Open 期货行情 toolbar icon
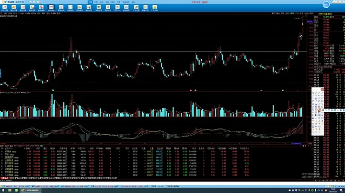345x193 pixels. click(x=32, y=8)
